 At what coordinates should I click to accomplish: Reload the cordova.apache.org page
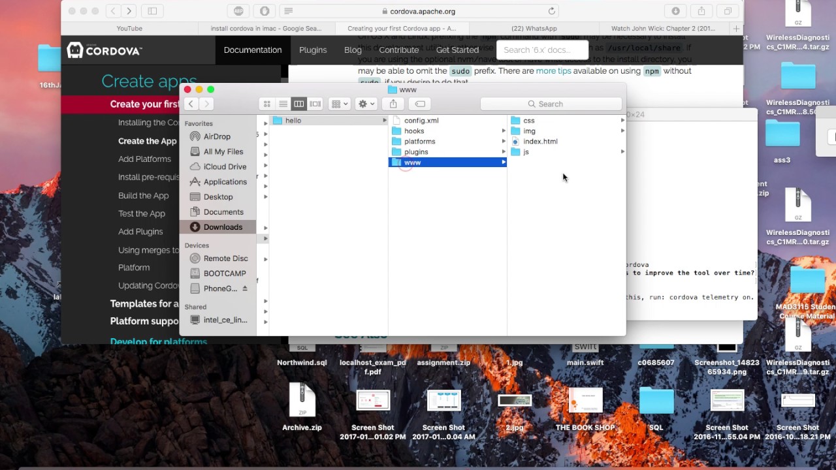pos(552,11)
